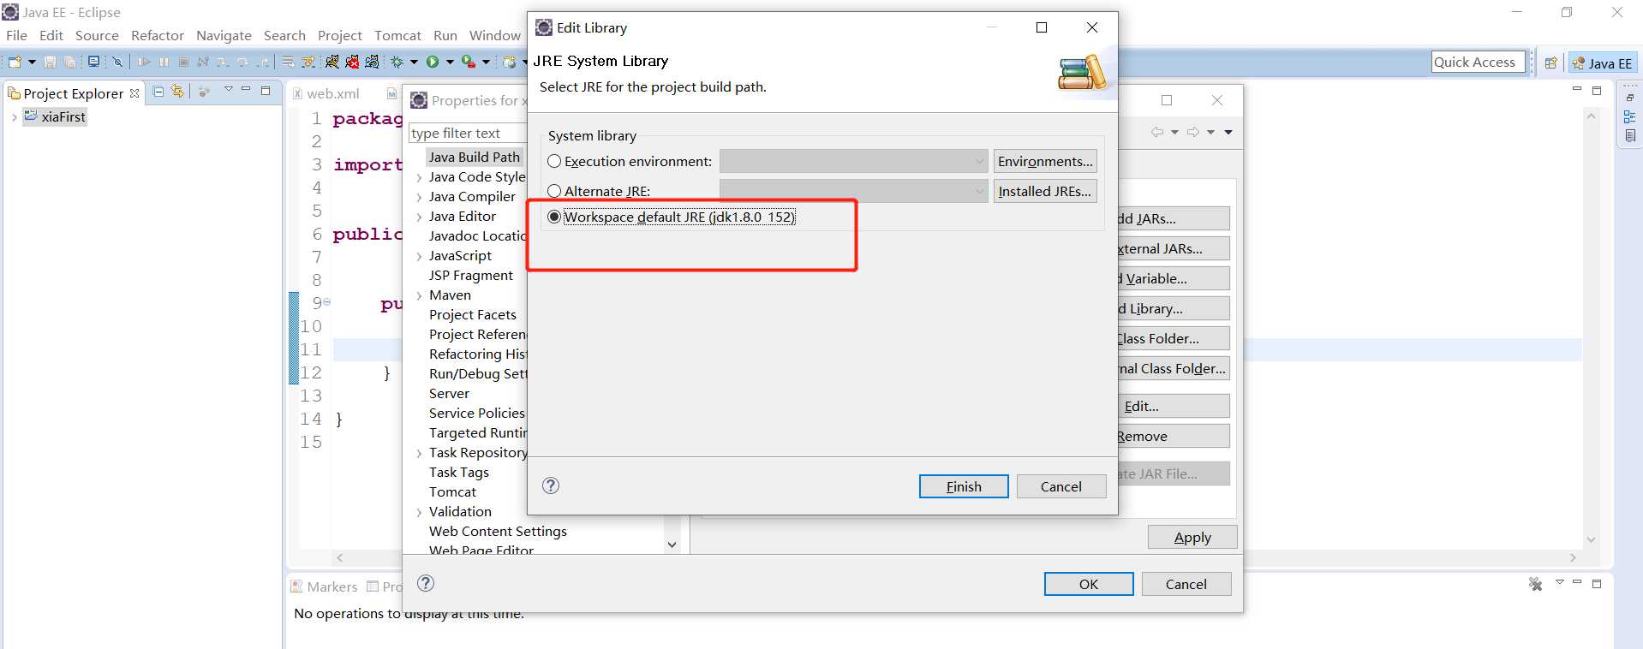
Task: Select the Tomcat properties page
Action: (452, 492)
